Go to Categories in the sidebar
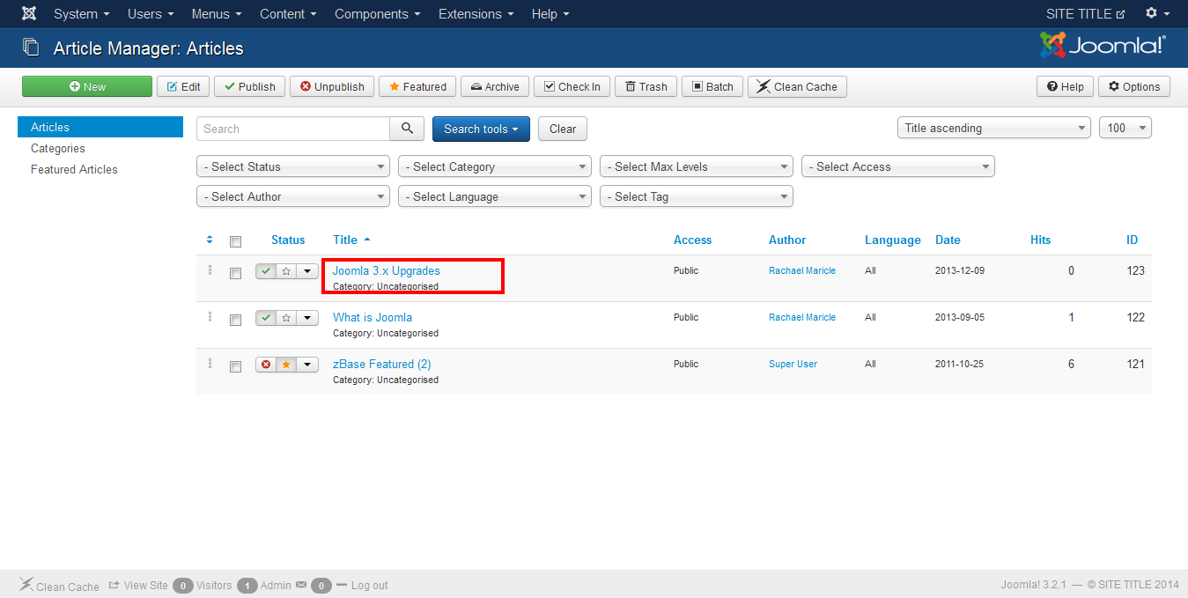Image resolution: width=1188 pixels, height=598 pixels. (x=58, y=149)
